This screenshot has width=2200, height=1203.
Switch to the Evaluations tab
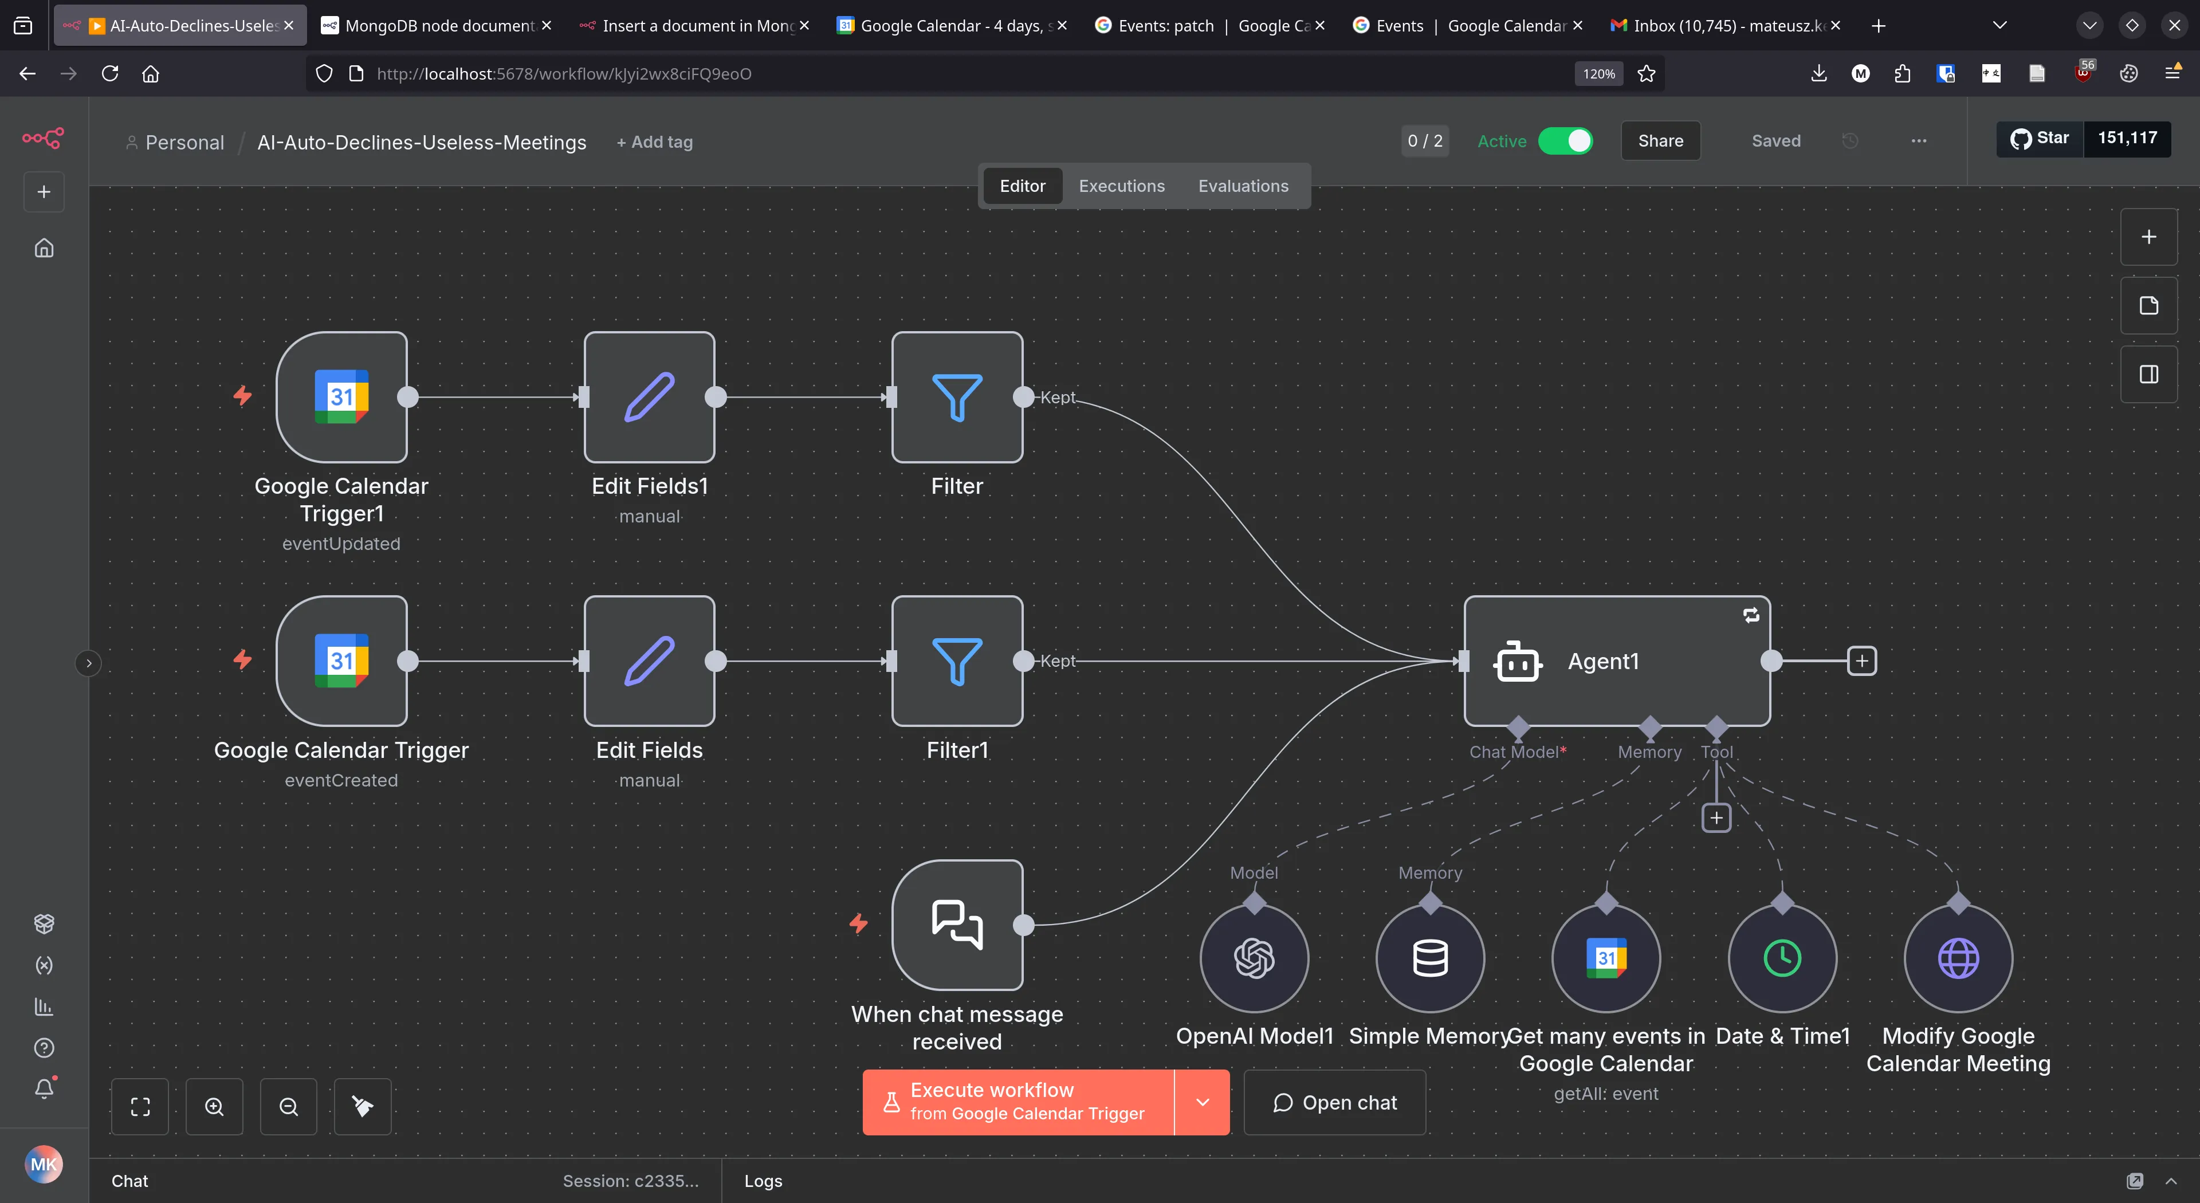click(1243, 186)
